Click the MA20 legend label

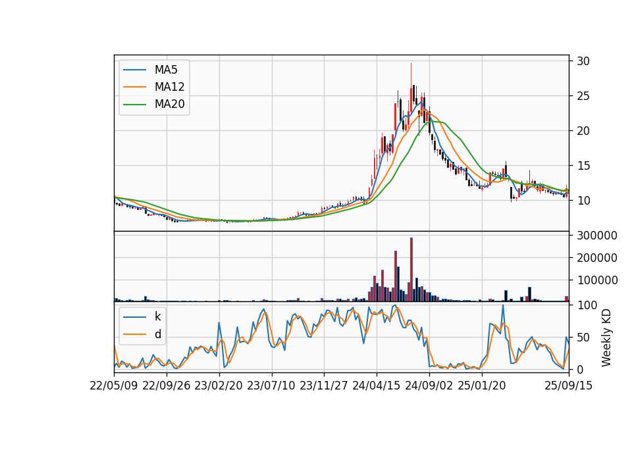(x=169, y=104)
